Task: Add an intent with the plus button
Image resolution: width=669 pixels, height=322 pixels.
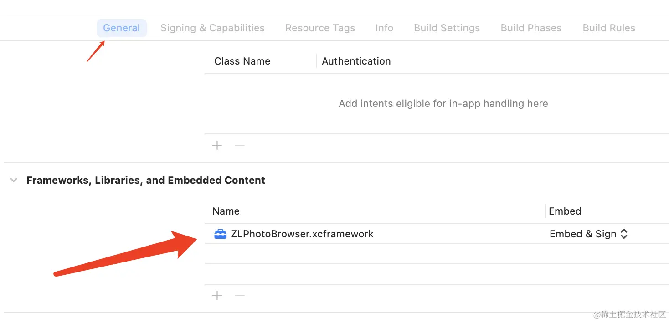Action: [217, 146]
